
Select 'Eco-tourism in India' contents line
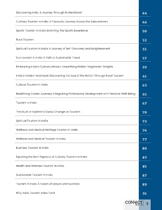48,58
